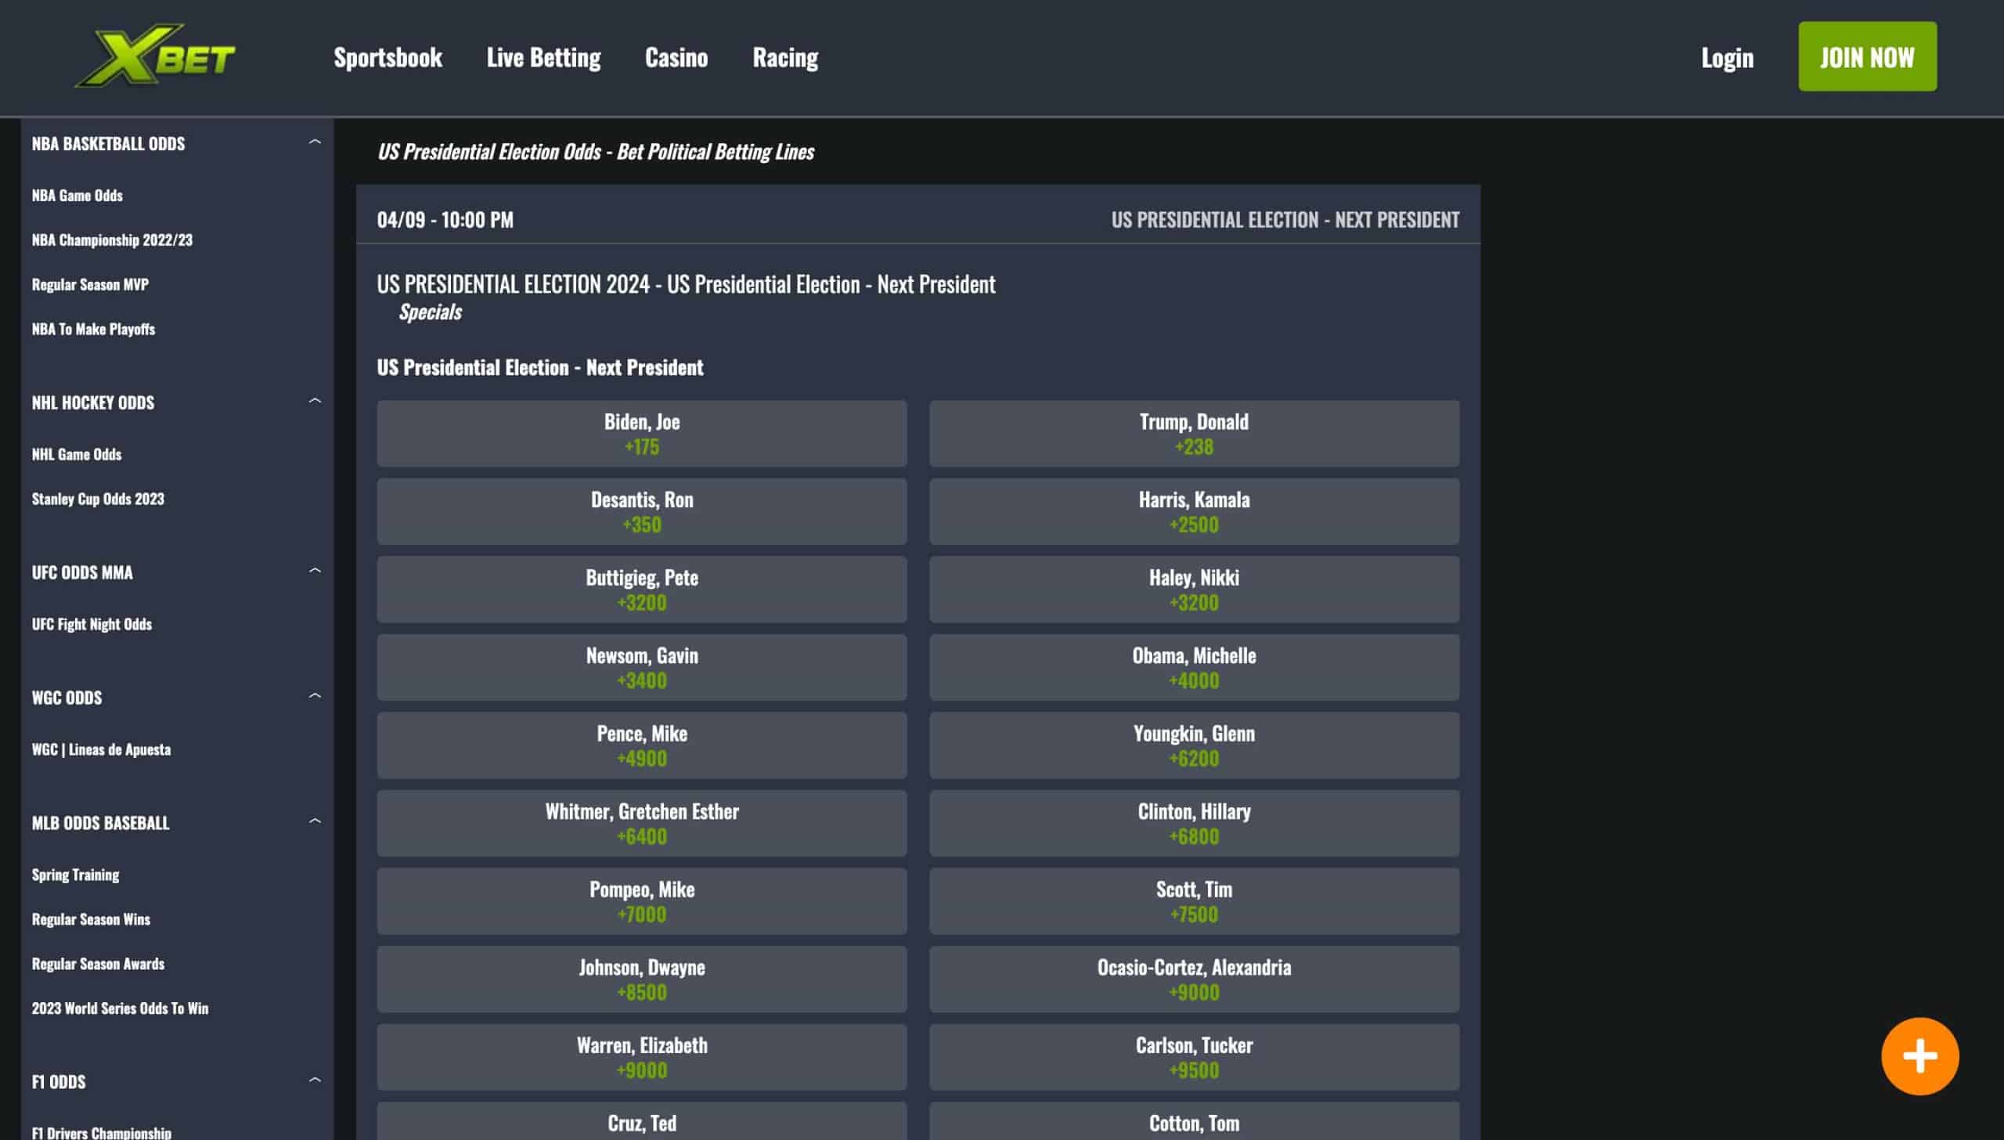Image resolution: width=2004 pixels, height=1140 pixels.
Task: Collapse the NBA Basketball Odds section
Action: point(315,142)
